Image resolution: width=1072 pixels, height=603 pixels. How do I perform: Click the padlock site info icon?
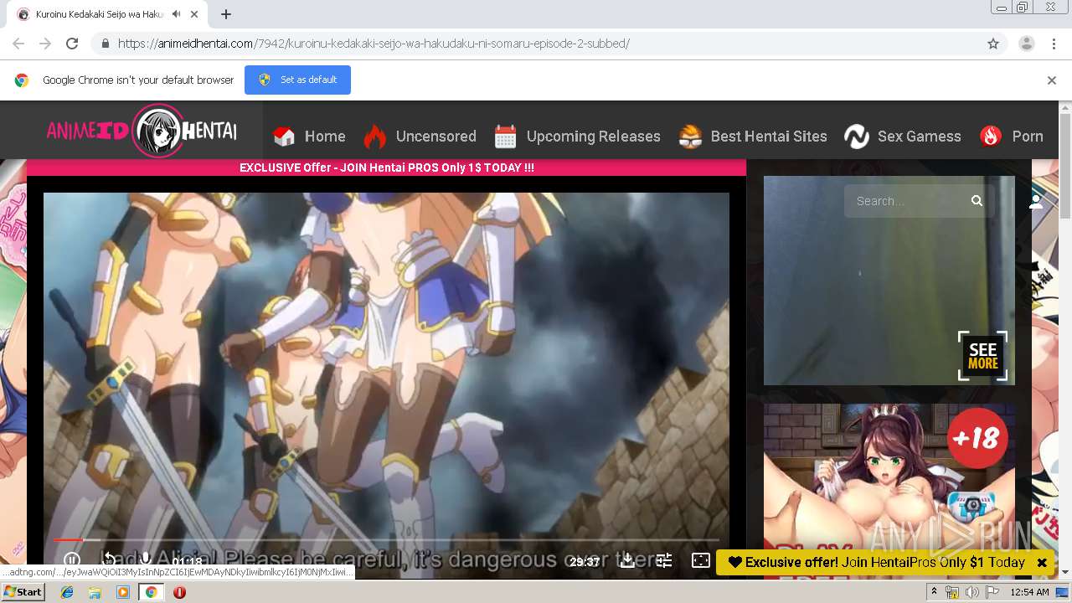pos(106,44)
